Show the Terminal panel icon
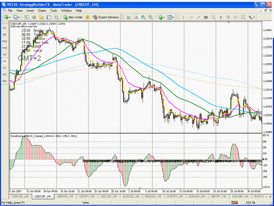Screen dimensions: 274x206 coord(49,17)
